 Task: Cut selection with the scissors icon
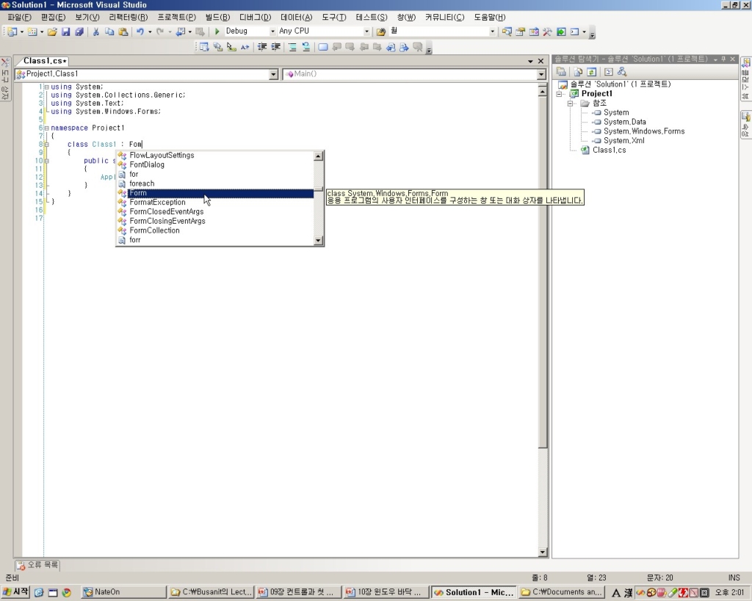[96, 32]
